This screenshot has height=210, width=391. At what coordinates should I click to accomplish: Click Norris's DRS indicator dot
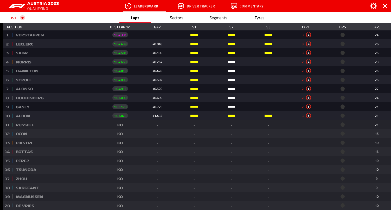343,62
